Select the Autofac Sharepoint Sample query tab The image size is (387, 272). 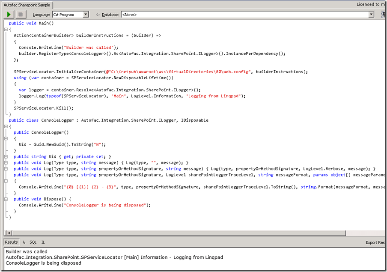coord(27,5)
